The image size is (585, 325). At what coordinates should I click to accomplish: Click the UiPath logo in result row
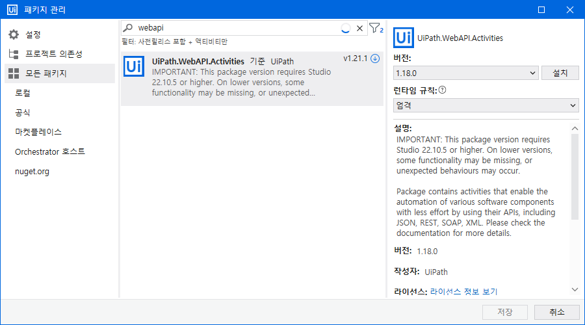coord(134,66)
